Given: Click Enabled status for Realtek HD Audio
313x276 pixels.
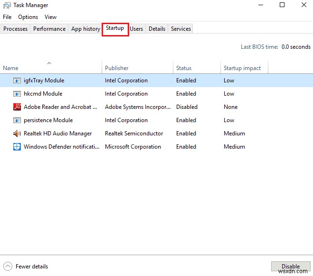Looking at the screenshot, I should (x=186, y=134).
